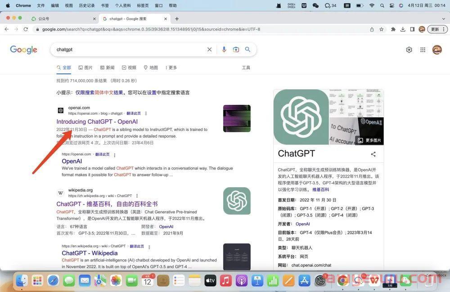Click the Google logo

point(23,49)
